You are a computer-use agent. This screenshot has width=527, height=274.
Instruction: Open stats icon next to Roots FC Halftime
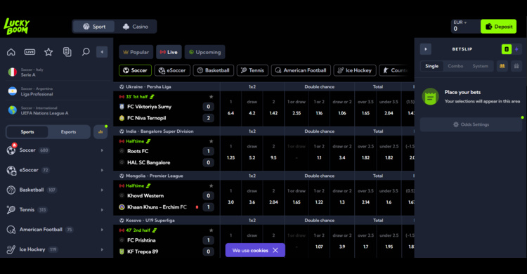[x=148, y=141]
